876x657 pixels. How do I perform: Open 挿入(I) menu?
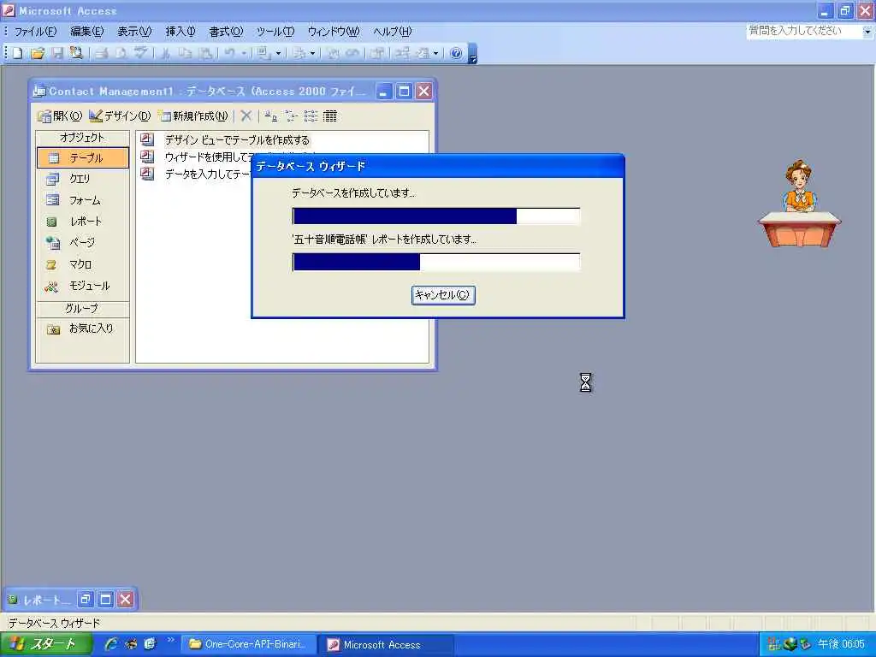click(x=181, y=32)
